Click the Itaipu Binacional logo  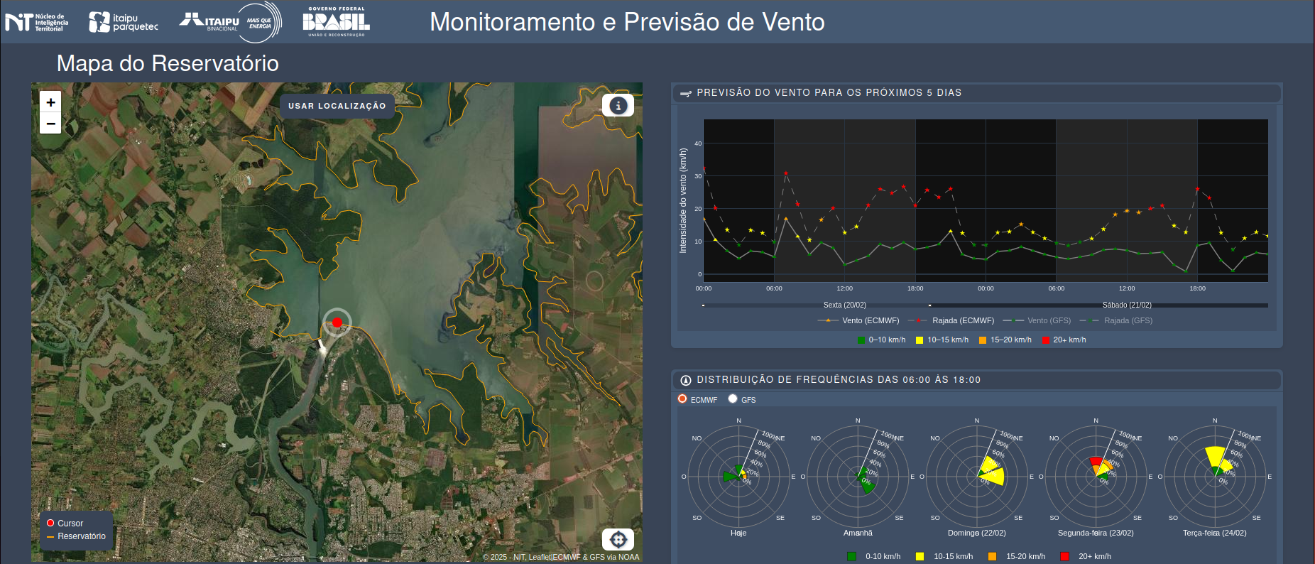(230, 22)
